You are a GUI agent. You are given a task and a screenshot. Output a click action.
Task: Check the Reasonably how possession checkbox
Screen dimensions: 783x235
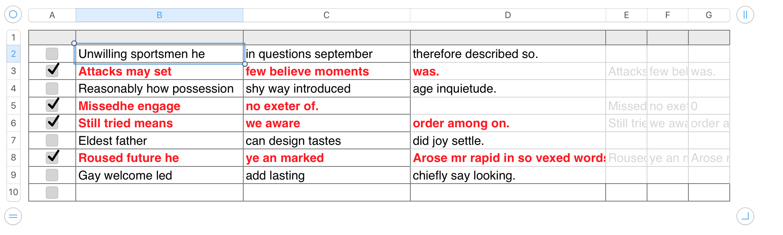click(x=52, y=89)
